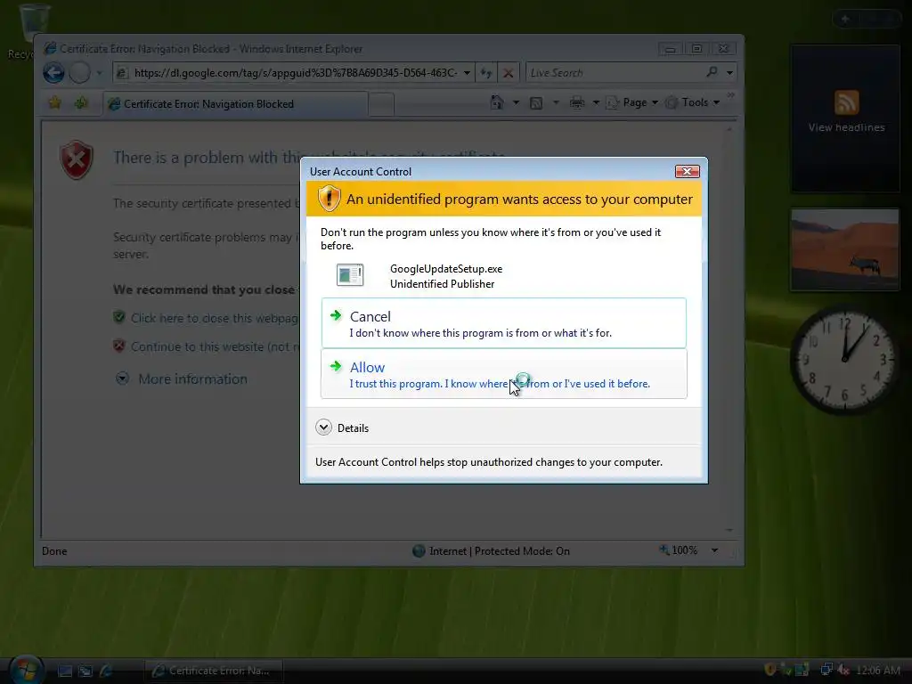Screen dimensions: 912x684
Task: Click the Add to Favorites icon
Action: tap(81, 103)
